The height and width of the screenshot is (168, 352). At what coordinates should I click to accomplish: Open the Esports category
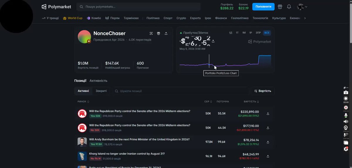click(x=195, y=18)
